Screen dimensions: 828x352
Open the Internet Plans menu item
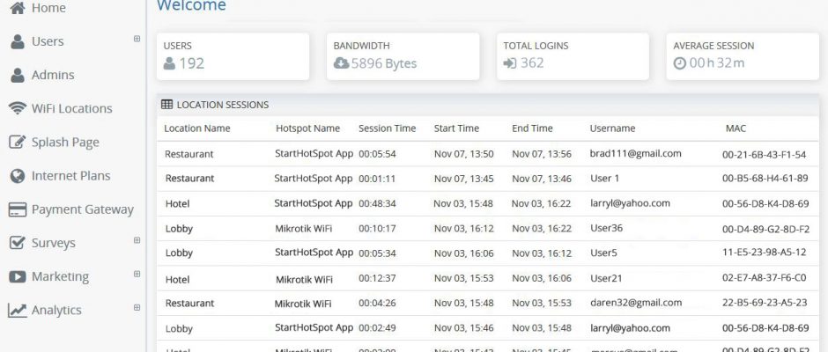click(x=71, y=176)
